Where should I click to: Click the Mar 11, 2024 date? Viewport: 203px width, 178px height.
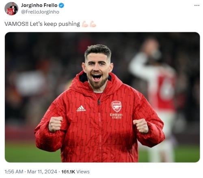[42, 172]
